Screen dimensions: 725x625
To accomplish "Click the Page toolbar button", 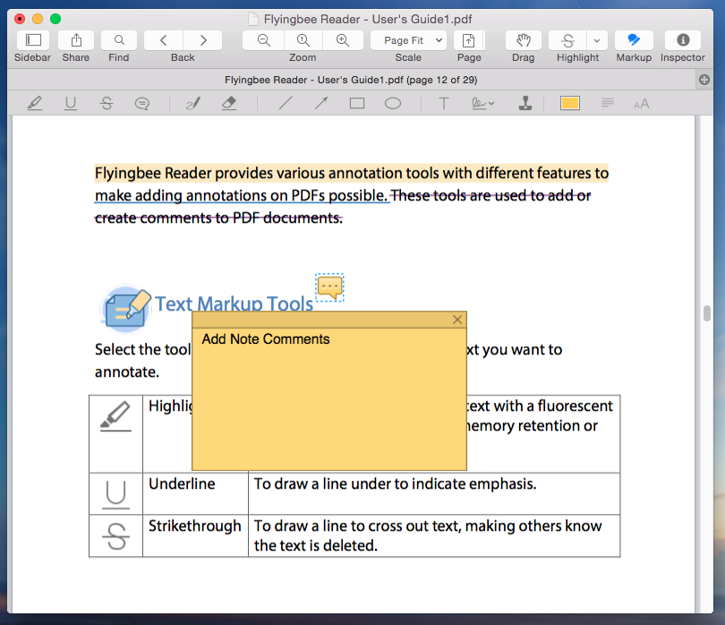I will tap(469, 40).
